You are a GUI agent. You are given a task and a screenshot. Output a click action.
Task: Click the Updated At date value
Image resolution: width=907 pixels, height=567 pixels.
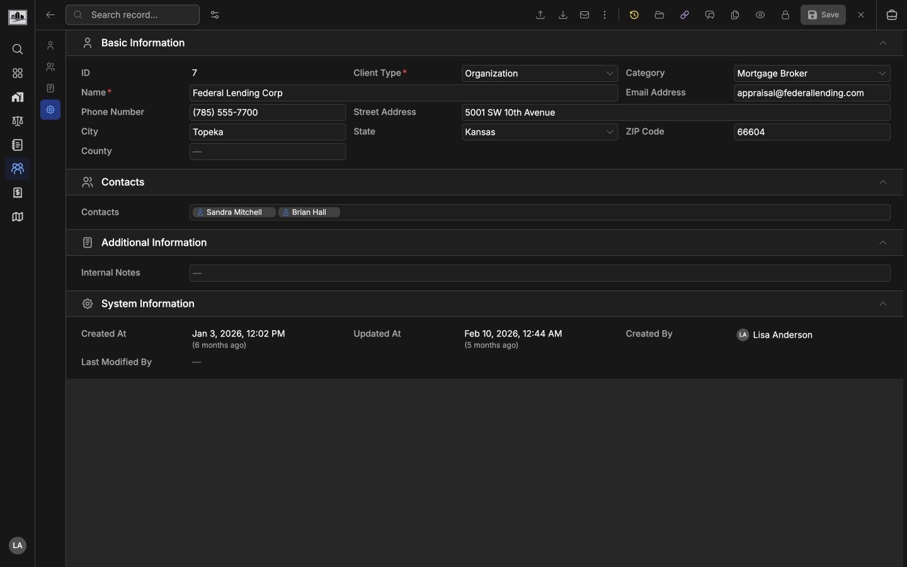click(513, 334)
